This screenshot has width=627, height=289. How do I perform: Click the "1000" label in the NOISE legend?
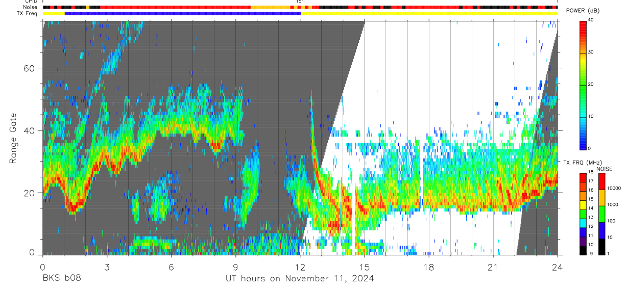click(613, 204)
